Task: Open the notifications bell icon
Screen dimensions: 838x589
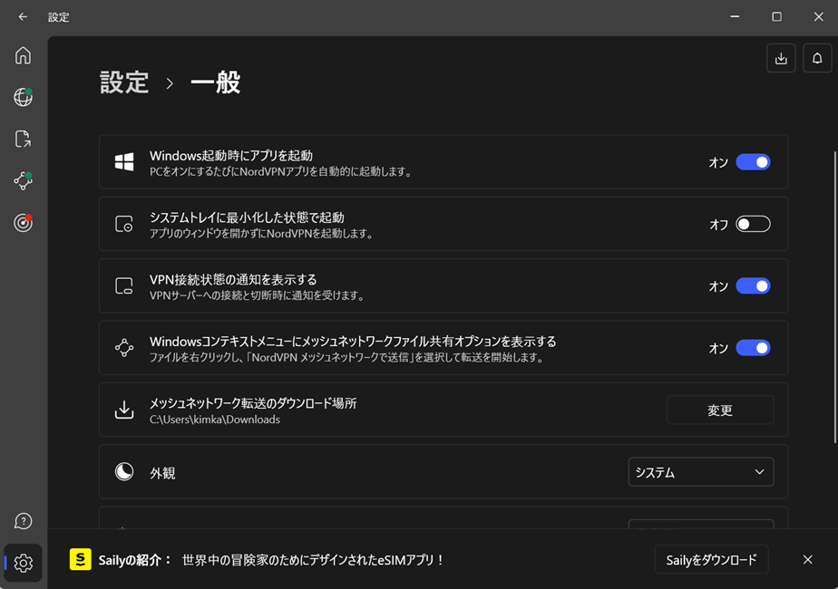Action: [x=817, y=58]
